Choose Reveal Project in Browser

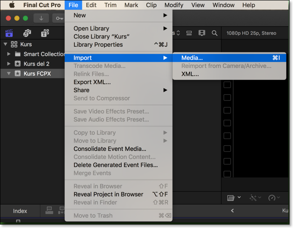(x=118, y=194)
